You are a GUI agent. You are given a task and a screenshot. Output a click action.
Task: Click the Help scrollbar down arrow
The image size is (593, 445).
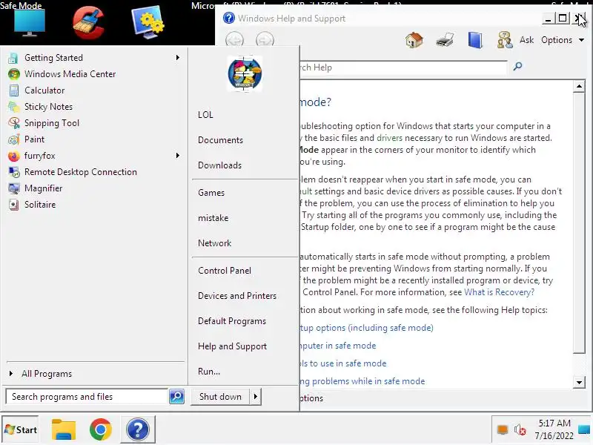click(x=579, y=382)
